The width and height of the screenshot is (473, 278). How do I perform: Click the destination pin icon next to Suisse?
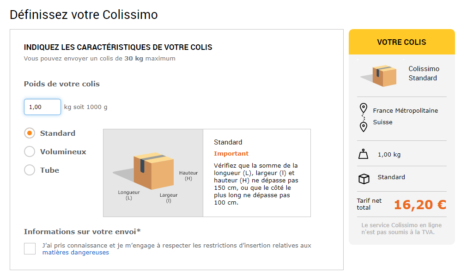[x=364, y=126]
